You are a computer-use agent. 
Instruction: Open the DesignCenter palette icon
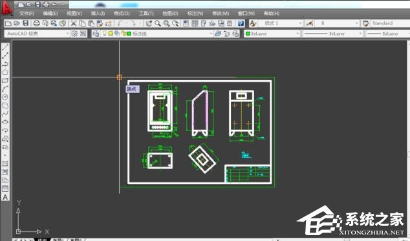[195, 23]
